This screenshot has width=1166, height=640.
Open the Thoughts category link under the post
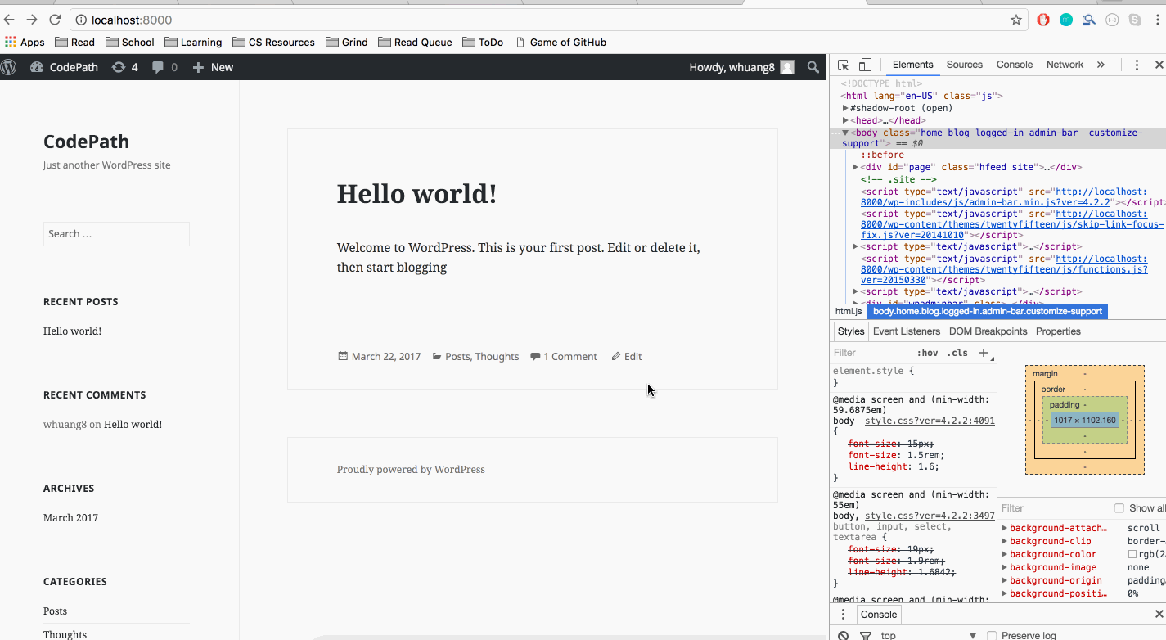coord(497,356)
